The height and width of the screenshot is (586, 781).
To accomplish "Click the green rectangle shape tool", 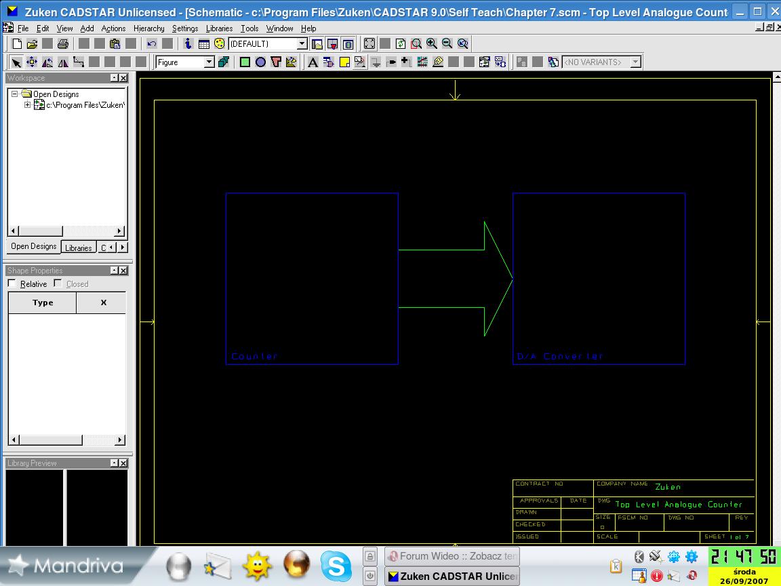I will coord(245,62).
